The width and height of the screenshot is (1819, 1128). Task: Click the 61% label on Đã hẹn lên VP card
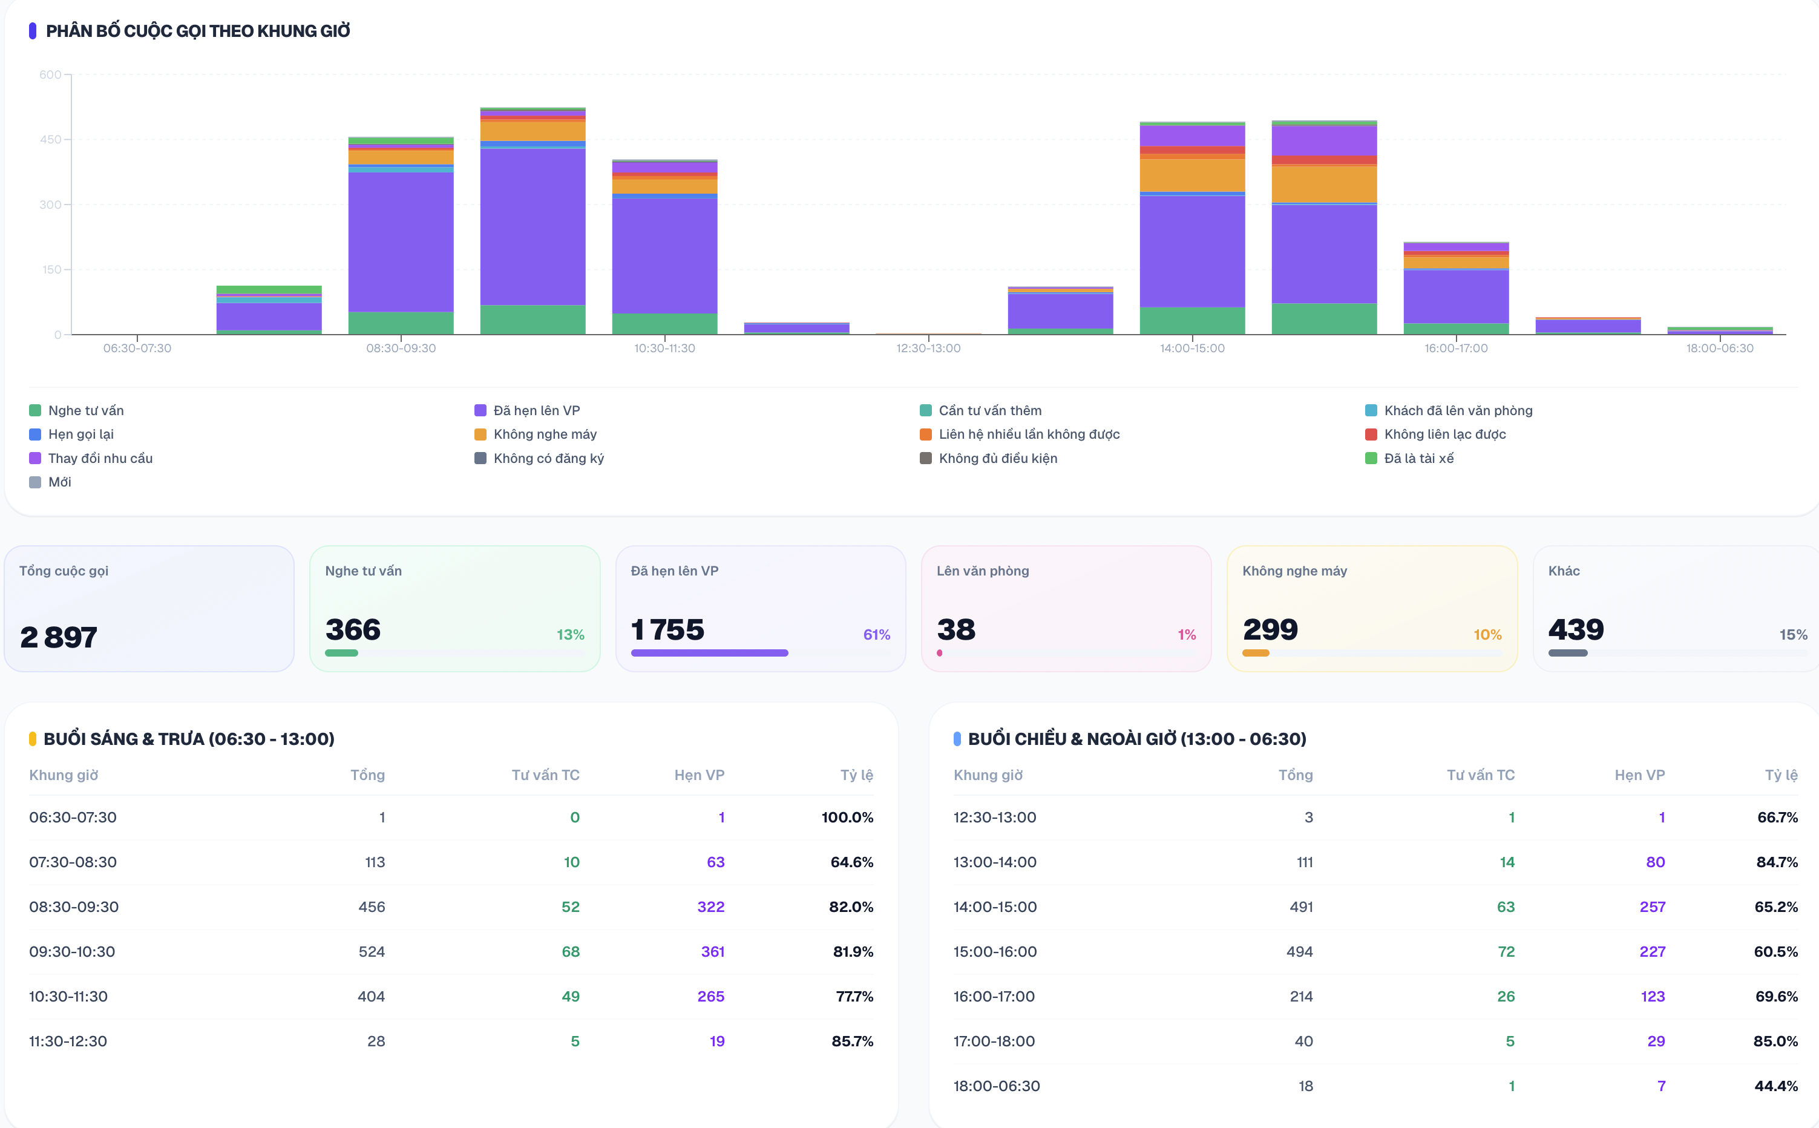tap(876, 634)
